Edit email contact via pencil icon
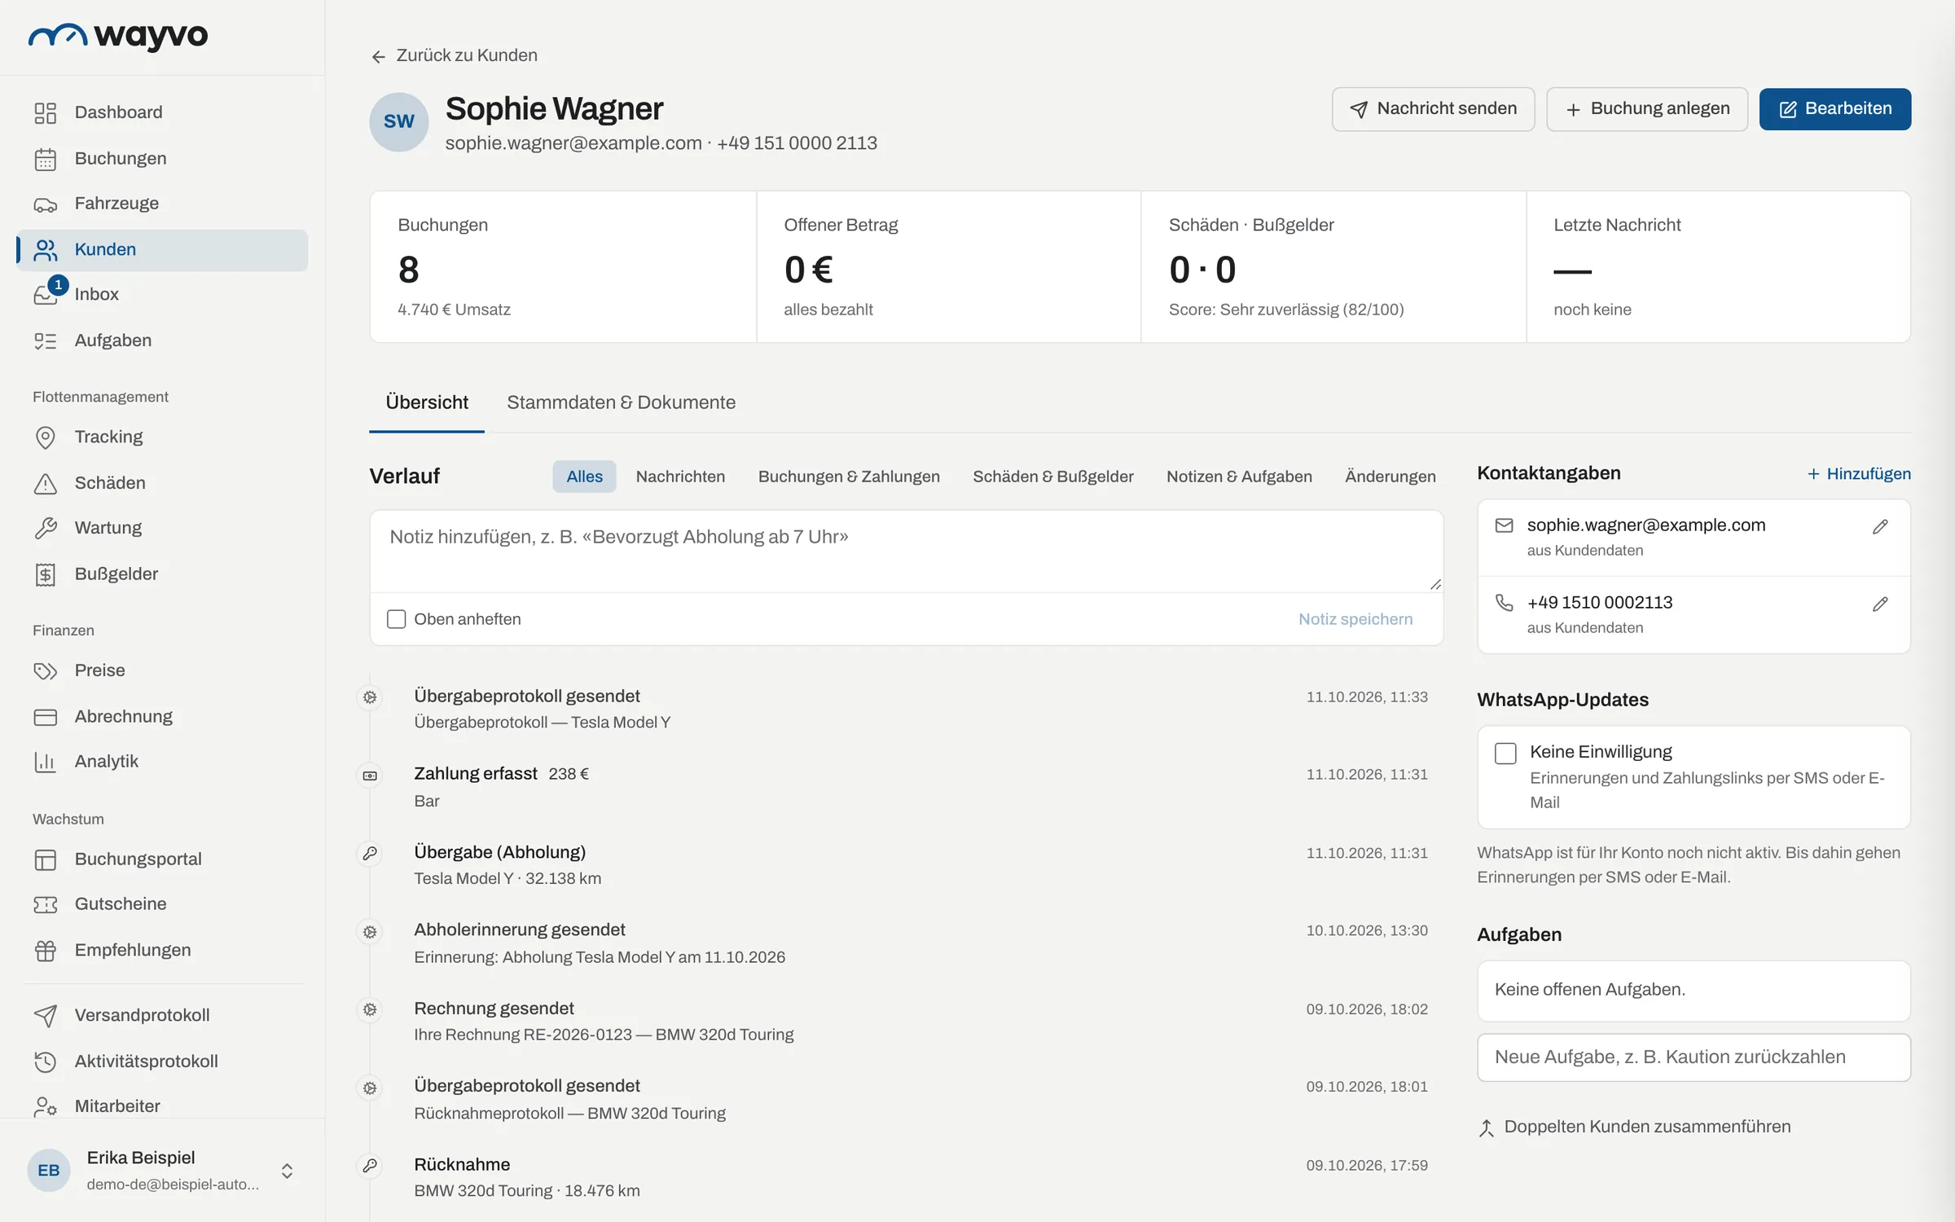1955x1222 pixels. coord(1880,526)
